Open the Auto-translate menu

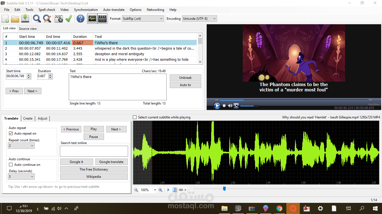click(114, 9)
